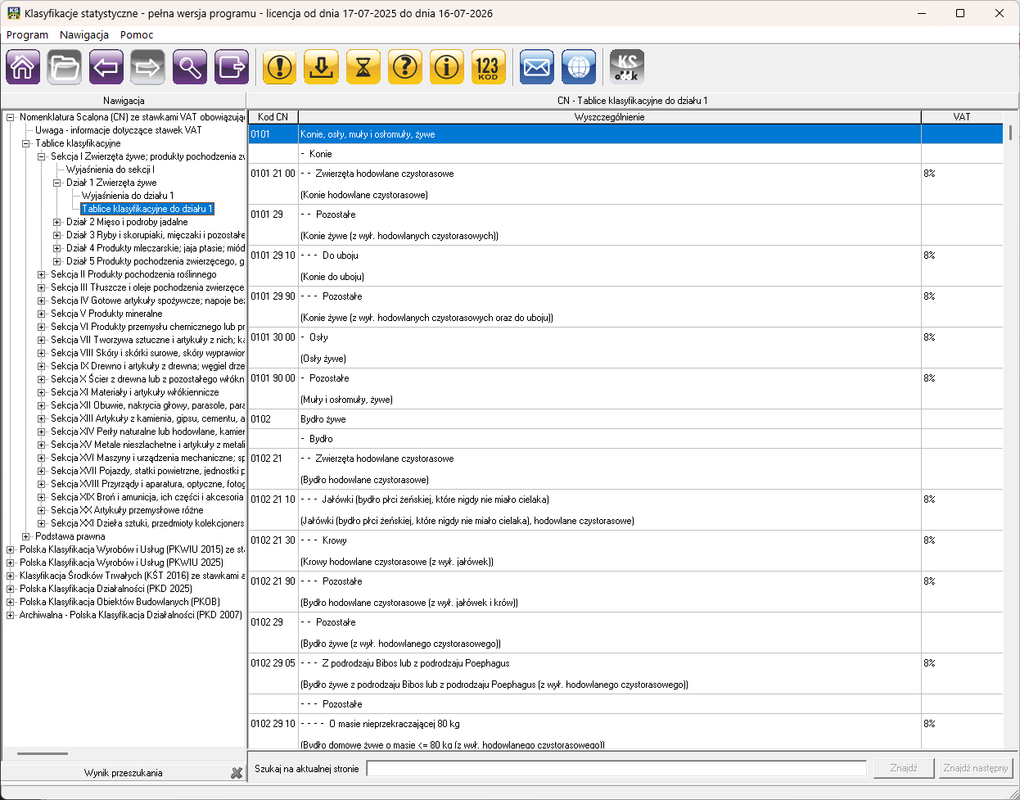This screenshot has width=1020, height=800.
Task: Open the Nawigacja menu
Action: tap(84, 34)
